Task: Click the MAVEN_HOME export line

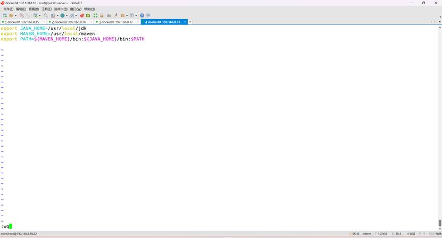Action: coord(48,33)
